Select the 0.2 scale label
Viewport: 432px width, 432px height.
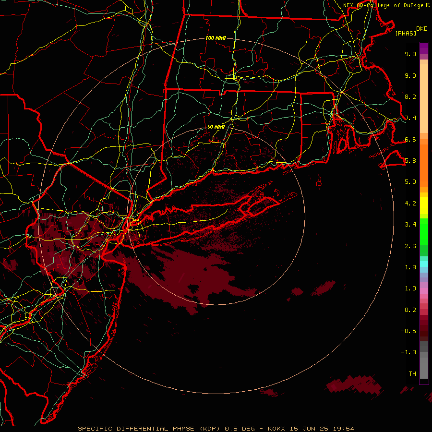410,310
